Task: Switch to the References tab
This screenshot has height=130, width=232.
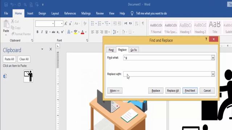Action: [70, 13]
